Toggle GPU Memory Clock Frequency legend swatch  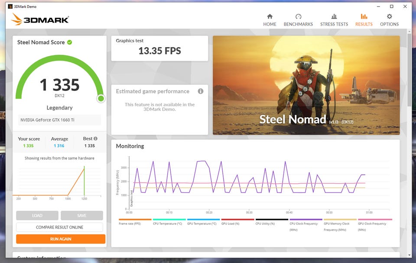(340, 220)
